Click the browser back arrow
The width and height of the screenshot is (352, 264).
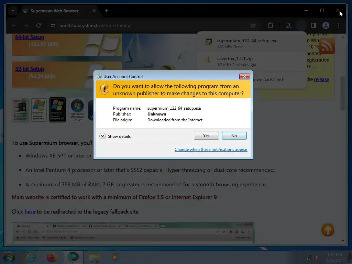pyautogui.click(x=14, y=25)
